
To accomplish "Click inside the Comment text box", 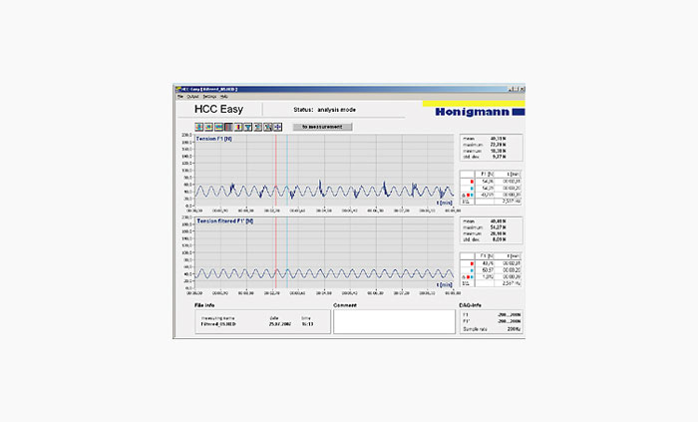I will (392, 321).
